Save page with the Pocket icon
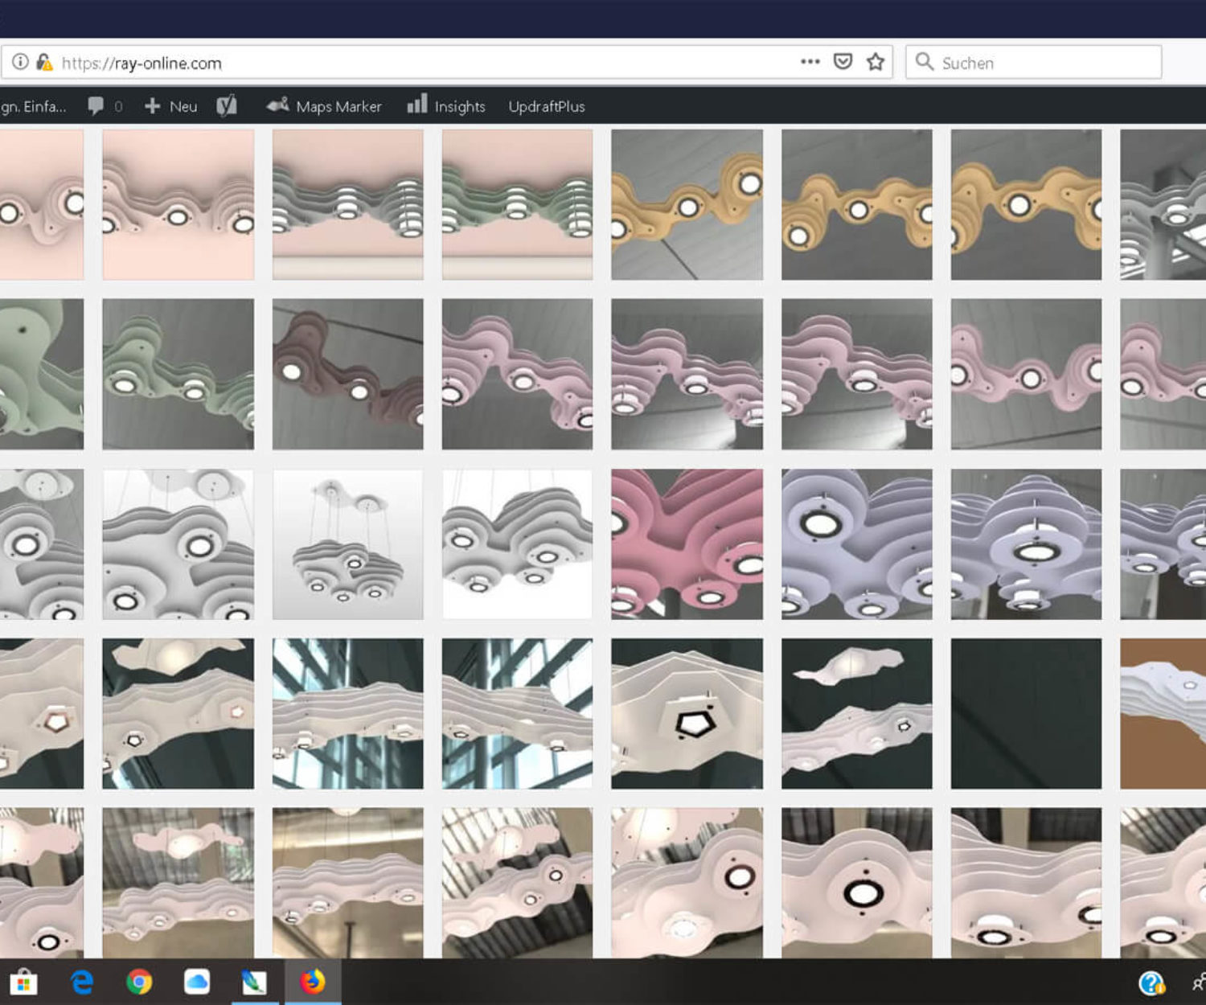The image size is (1206, 1005). pyautogui.click(x=843, y=62)
